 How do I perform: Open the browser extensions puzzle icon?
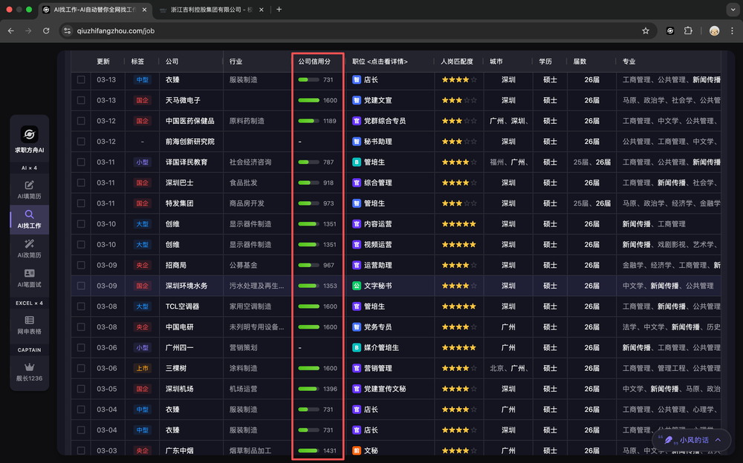pos(688,30)
